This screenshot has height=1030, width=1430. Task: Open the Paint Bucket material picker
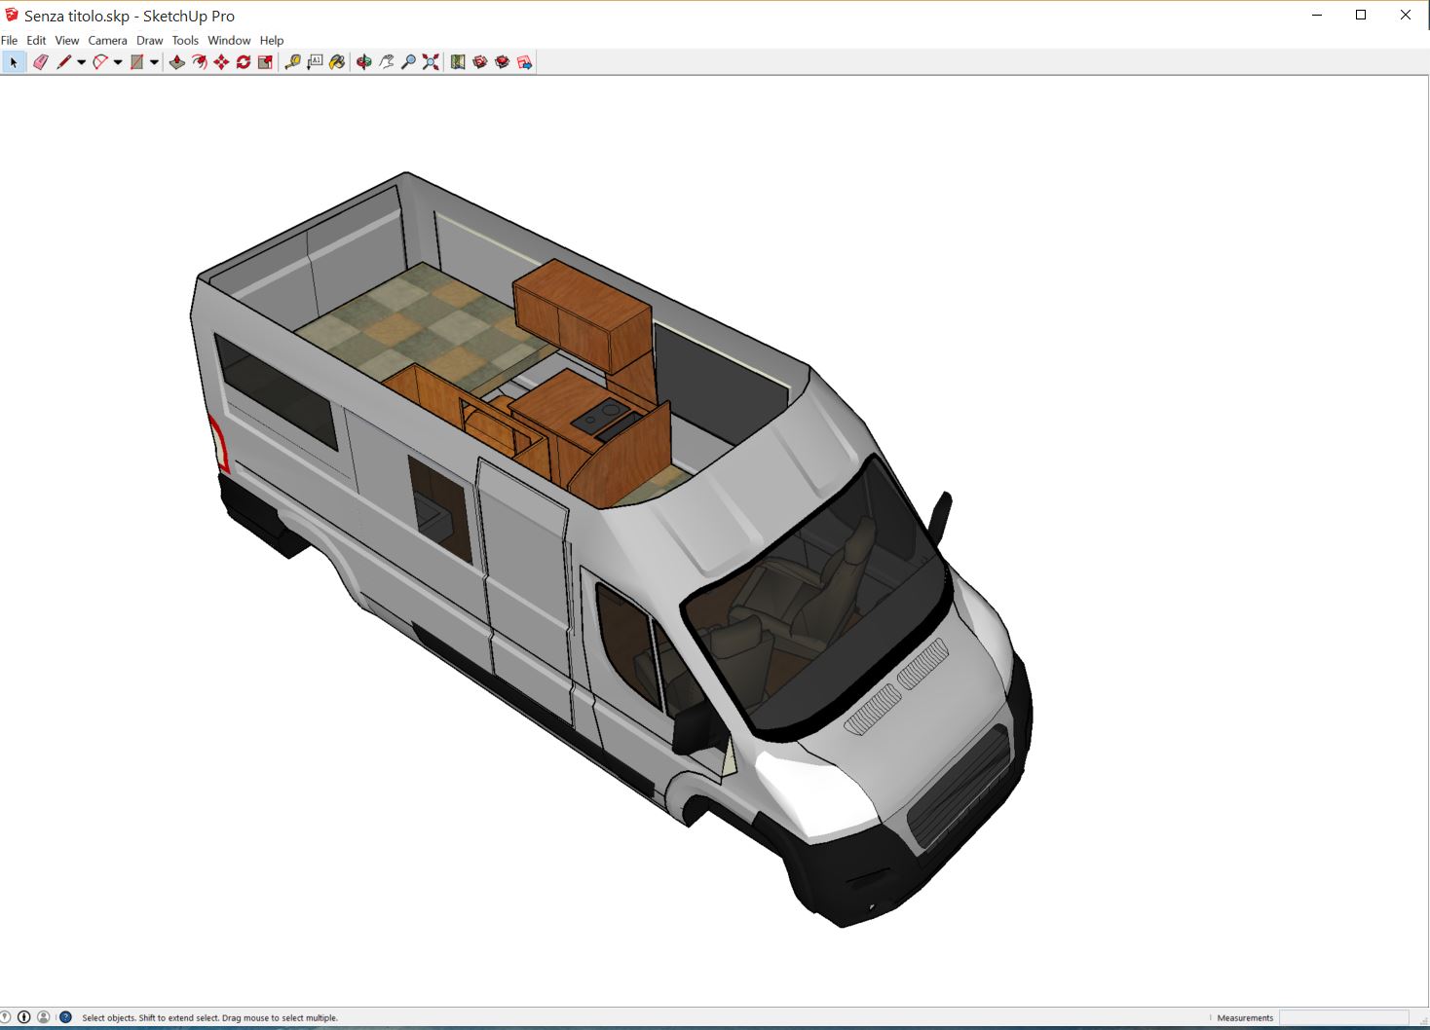coord(337,61)
